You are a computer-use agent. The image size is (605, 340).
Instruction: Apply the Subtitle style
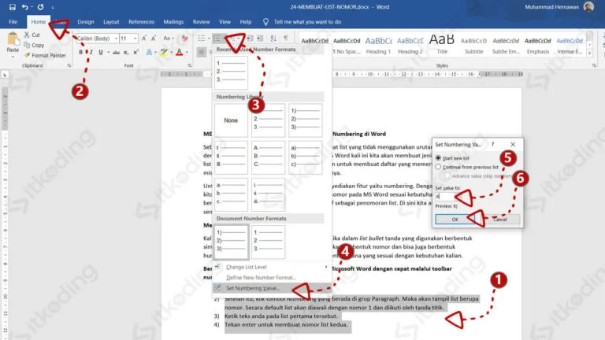473,45
